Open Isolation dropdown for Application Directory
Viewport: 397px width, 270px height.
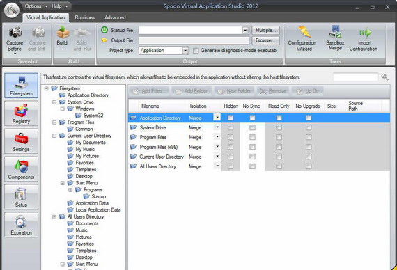pos(217,117)
